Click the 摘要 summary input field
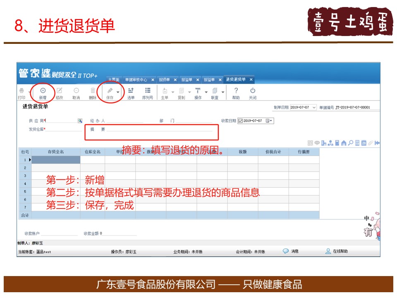 click(x=159, y=130)
